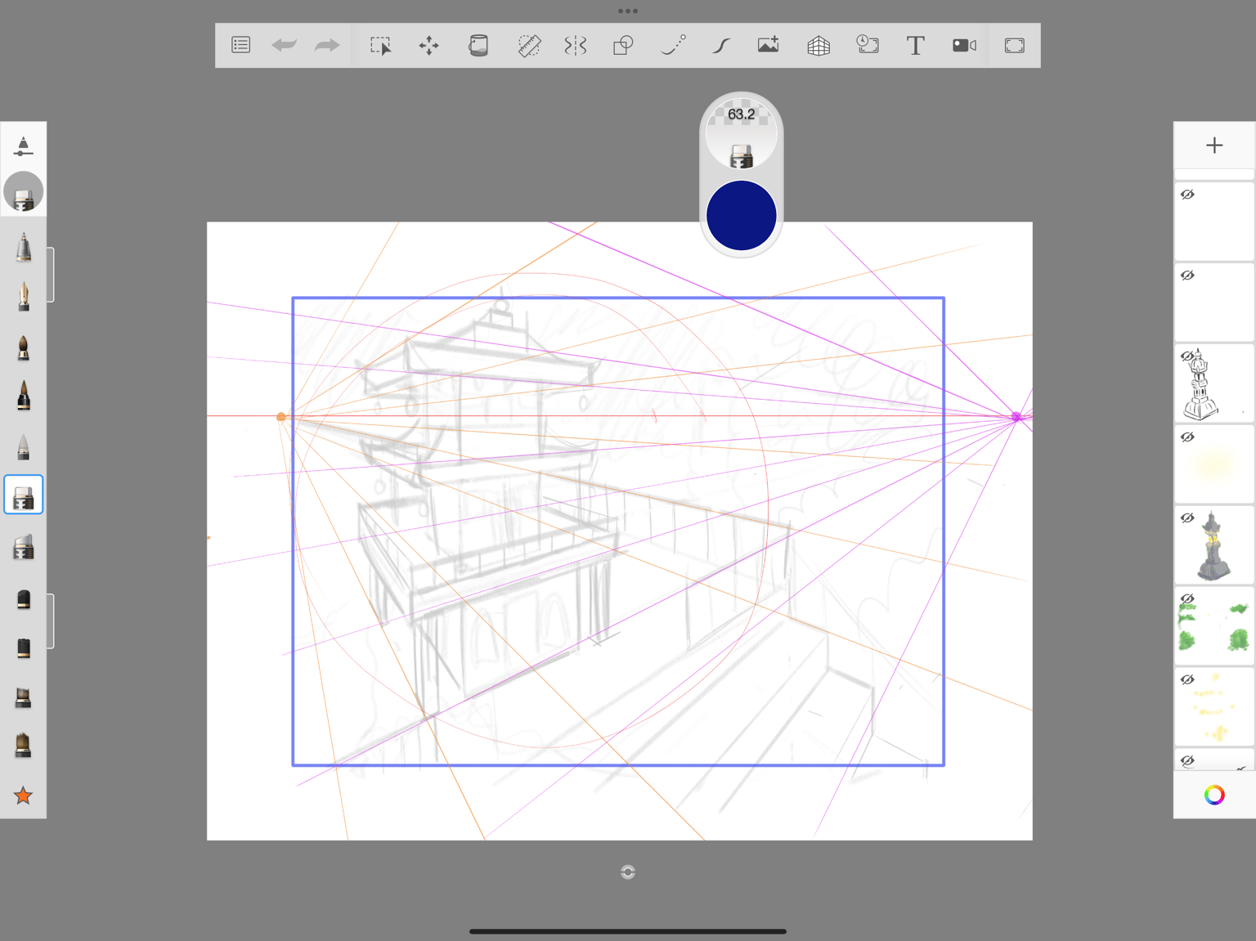This screenshot has height=941, width=1256.
Task: Show the tower line-art layer
Action: [1187, 356]
